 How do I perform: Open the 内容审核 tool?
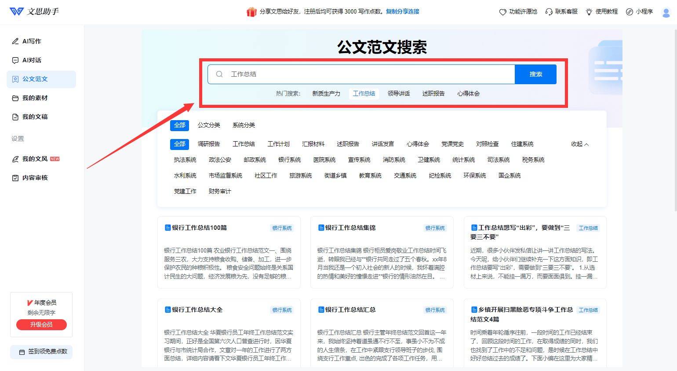[32, 178]
